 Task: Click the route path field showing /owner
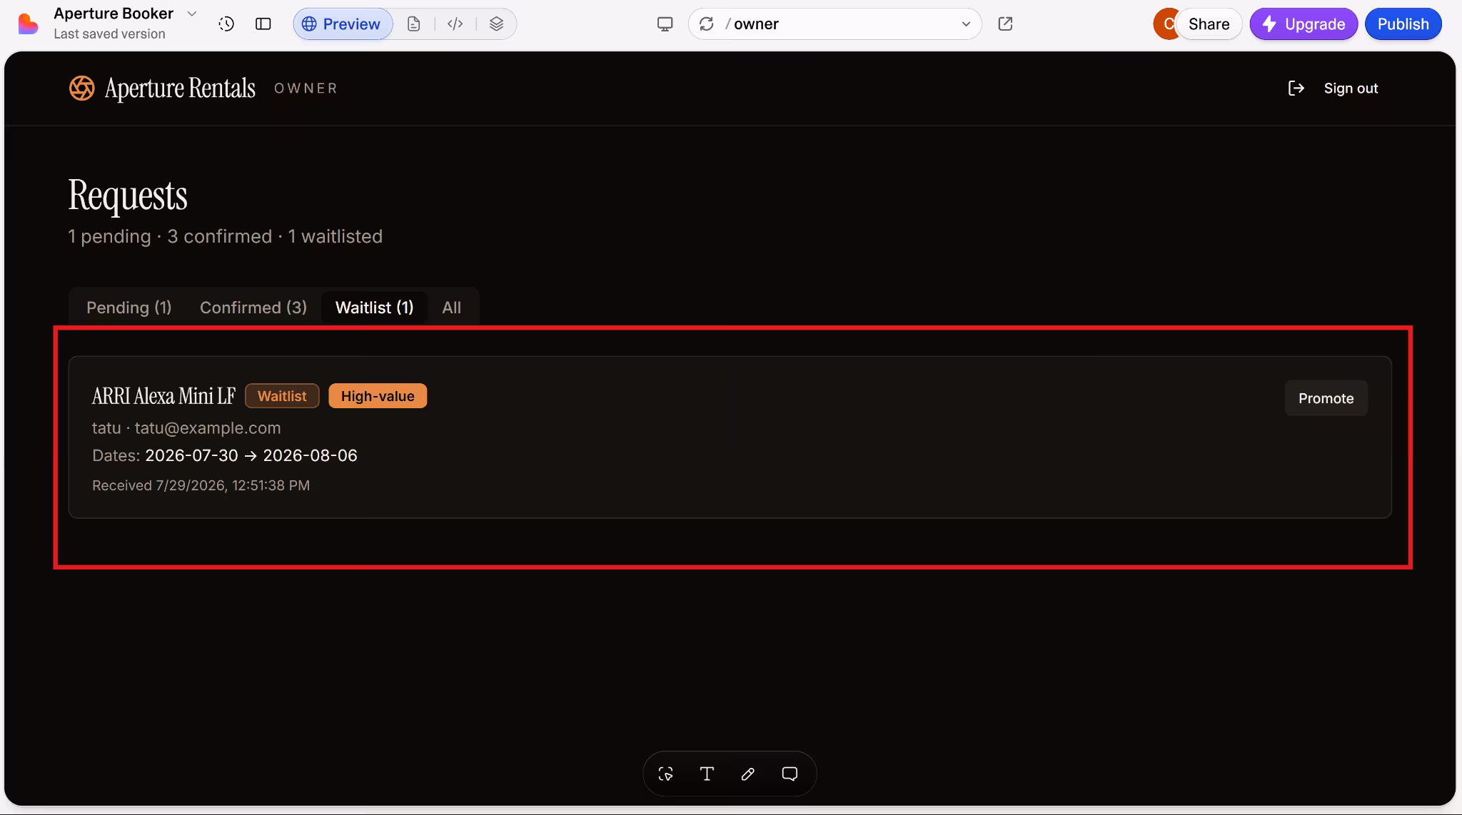tap(835, 24)
